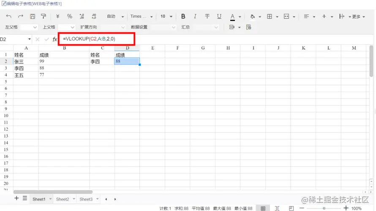Click the redo arrow icon
376x211 pixels.
[x=21, y=16]
